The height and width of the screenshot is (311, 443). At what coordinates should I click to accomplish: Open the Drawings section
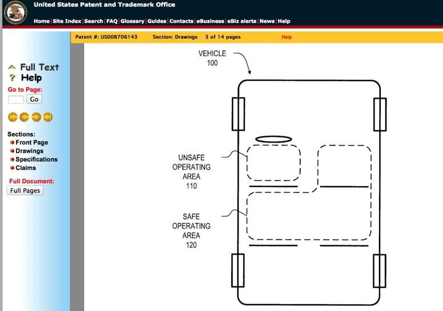(x=29, y=151)
